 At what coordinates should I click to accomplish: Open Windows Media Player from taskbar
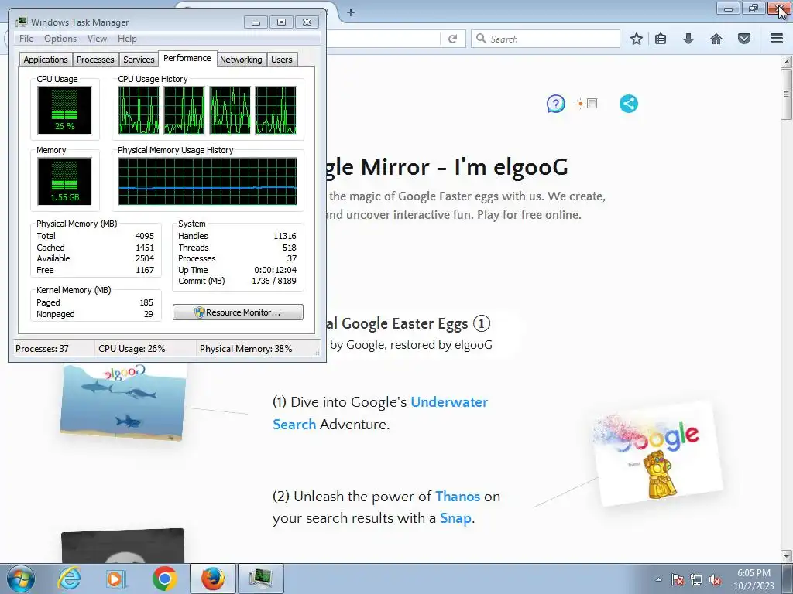(x=116, y=579)
